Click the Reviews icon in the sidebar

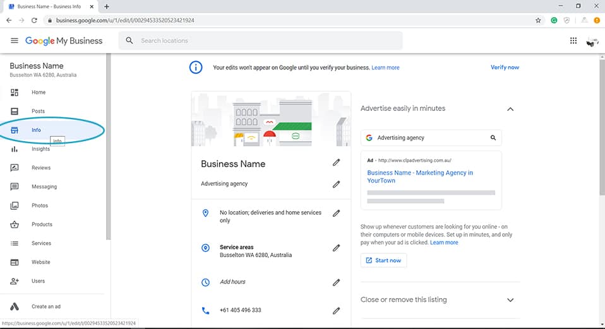[x=15, y=168]
